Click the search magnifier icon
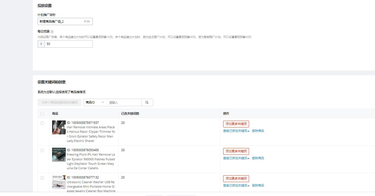The image size is (375, 196). pyautogui.click(x=147, y=102)
